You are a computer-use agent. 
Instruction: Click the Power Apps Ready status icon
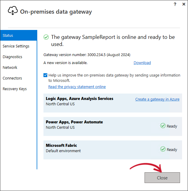163,126
